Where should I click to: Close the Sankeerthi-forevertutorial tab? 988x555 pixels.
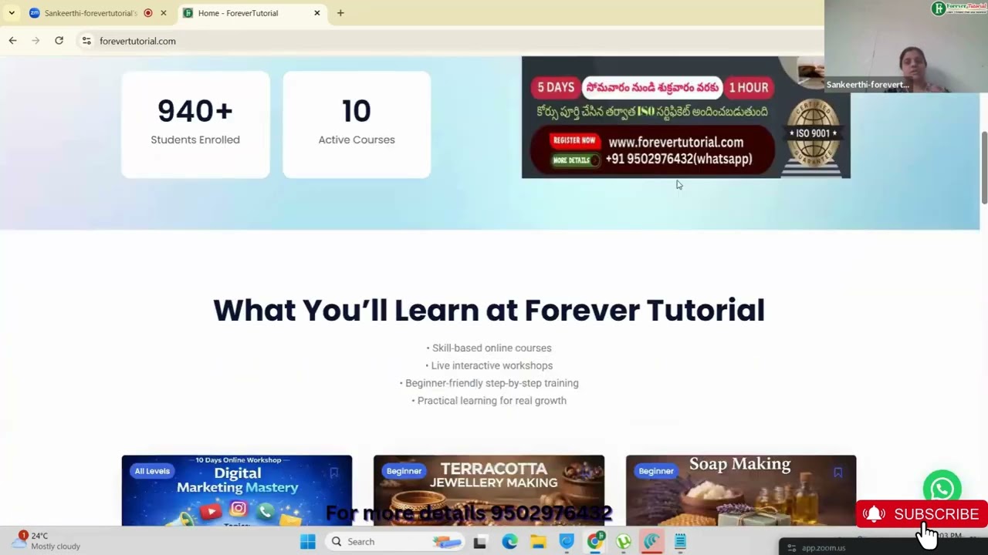pyautogui.click(x=163, y=13)
